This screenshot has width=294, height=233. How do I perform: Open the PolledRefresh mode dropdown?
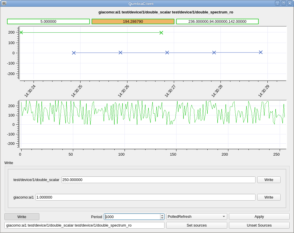(x=196, y=216)
